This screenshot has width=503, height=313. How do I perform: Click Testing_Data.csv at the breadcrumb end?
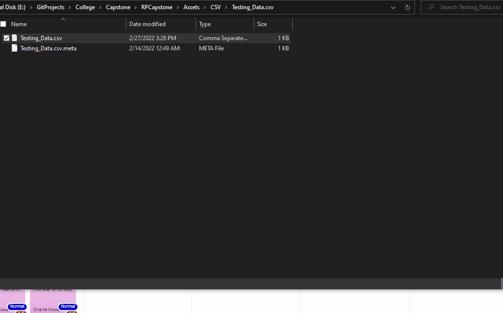click(x=253, y=7)
